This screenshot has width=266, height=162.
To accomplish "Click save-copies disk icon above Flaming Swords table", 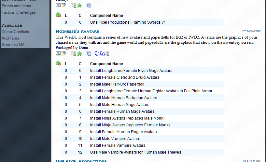I will pos(89,5).
